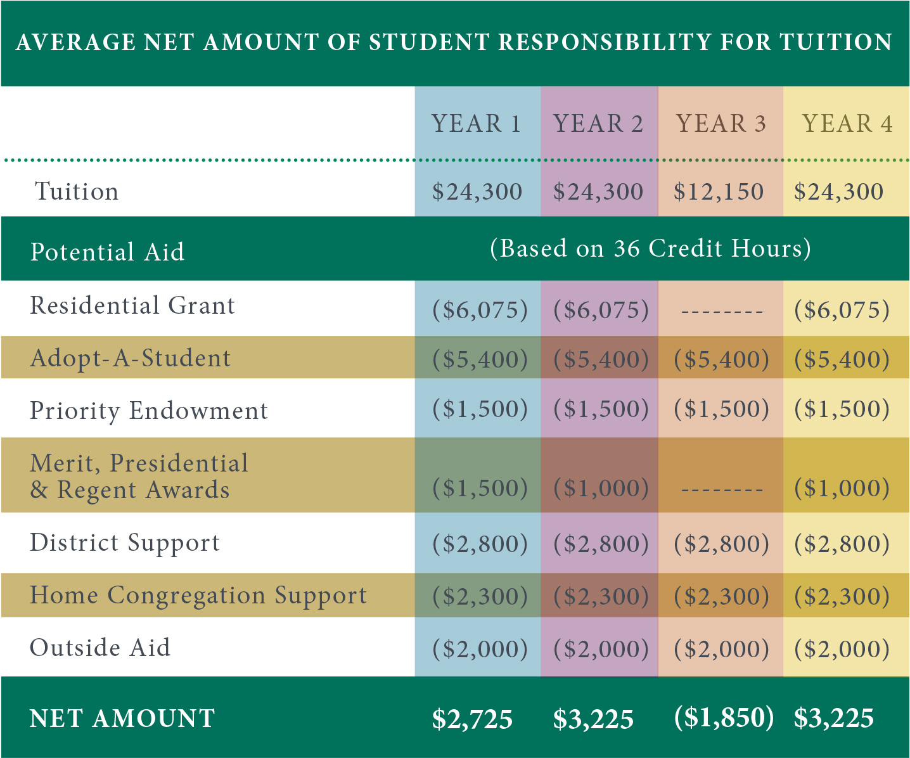
Task: Click the Year 1 column header
Action: point(477,124)
